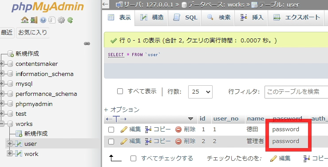Expand the contentsmaker database tree node
The image size is (328, 167).
point(2,64)
